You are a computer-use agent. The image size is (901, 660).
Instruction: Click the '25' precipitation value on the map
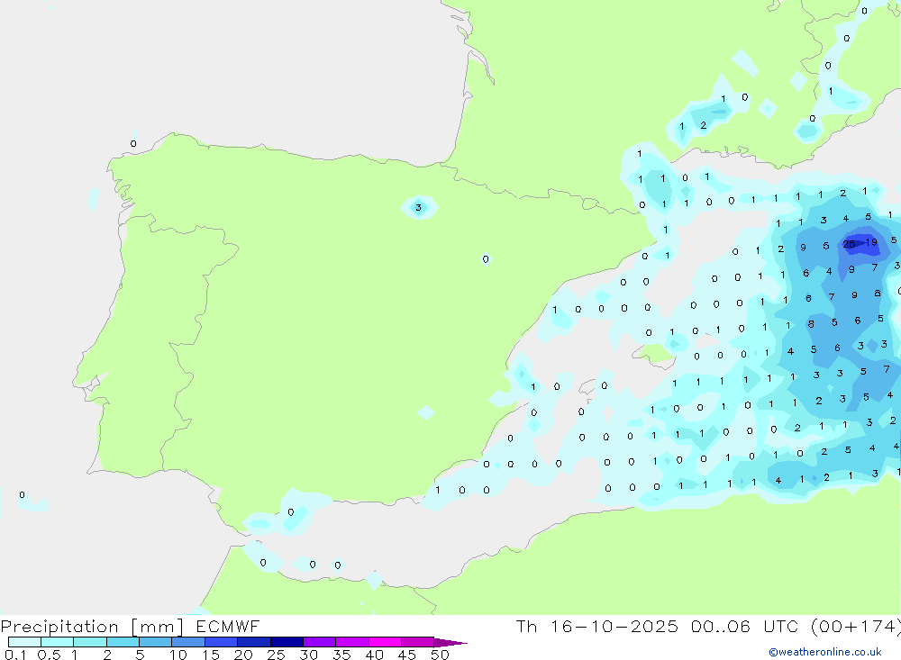849,244
